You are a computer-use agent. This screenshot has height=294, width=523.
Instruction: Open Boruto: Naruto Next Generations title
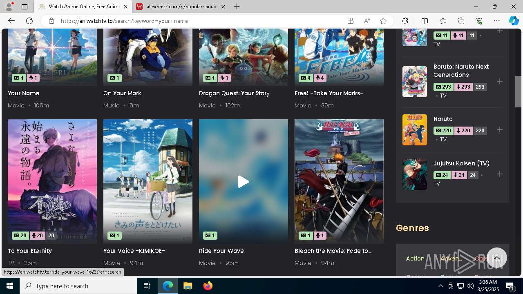(x=461, y=71)
